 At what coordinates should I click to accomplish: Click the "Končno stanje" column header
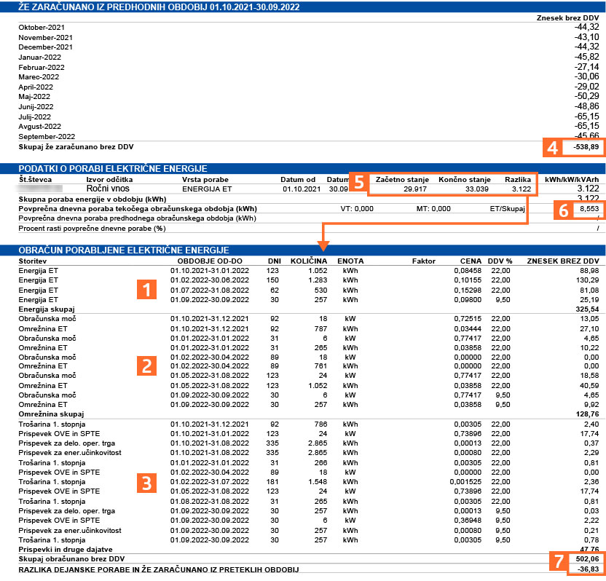coord(465,180)
